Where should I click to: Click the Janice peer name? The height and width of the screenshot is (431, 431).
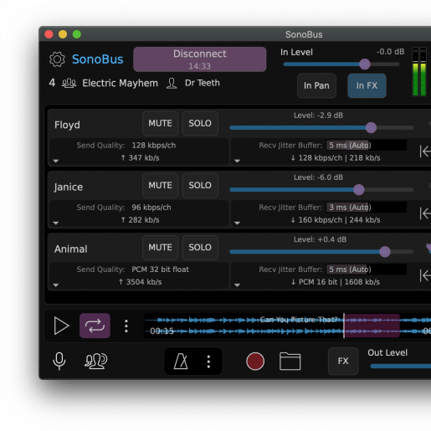69,187
